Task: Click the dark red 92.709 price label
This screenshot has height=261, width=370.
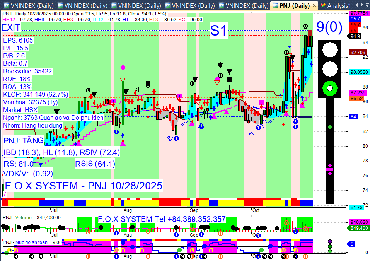Action: click(x=358, y=52)
